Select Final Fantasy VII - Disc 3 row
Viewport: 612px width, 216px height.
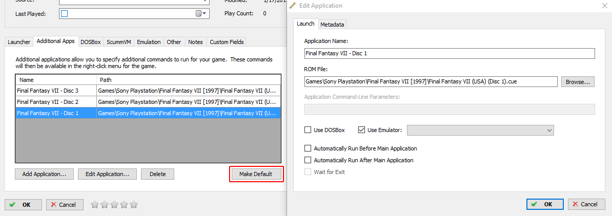click(x=148, y=91)
